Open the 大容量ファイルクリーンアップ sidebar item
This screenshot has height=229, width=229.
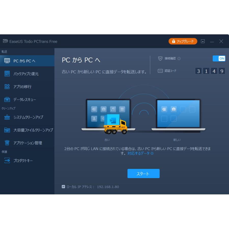coord(27,130)
